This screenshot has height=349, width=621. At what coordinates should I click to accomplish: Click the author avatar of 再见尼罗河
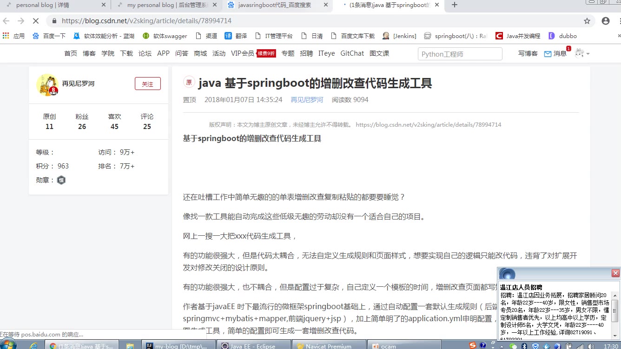click(x=47, y=84)
